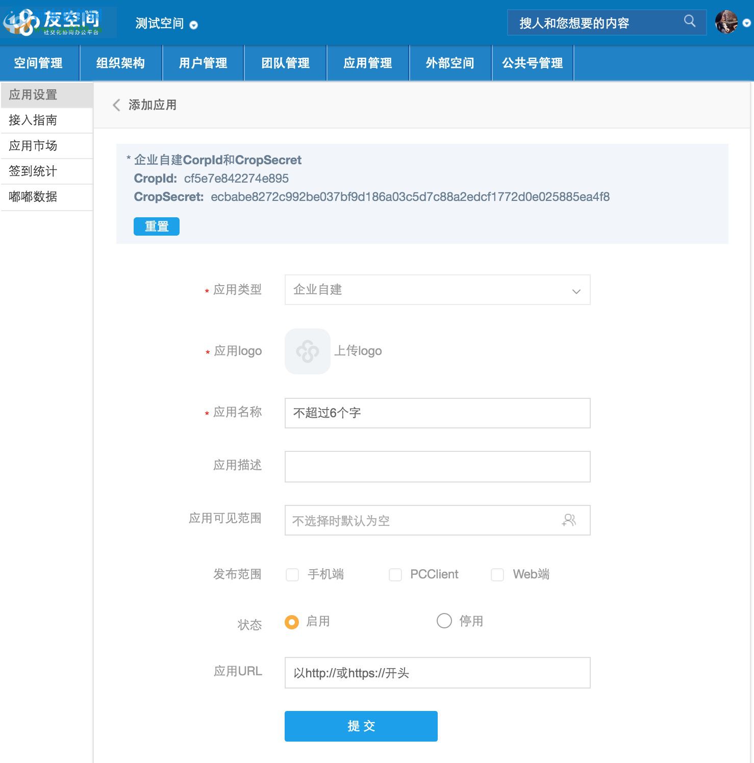
Task: Select the 启用 status radio
Action: tap(291, 622)
